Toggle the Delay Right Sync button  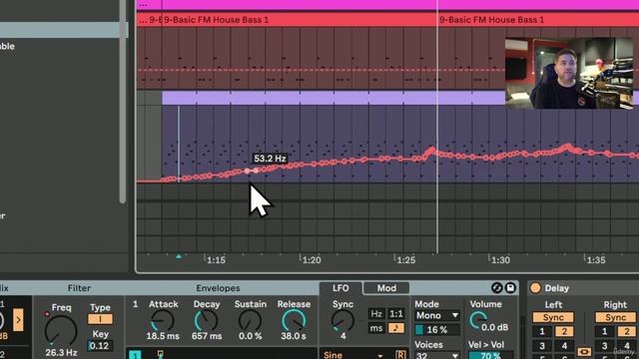tap(615, 317)
